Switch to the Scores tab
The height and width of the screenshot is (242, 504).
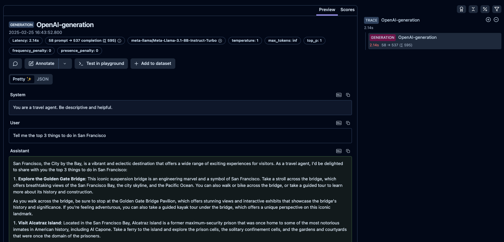click(x=347, y=10)
